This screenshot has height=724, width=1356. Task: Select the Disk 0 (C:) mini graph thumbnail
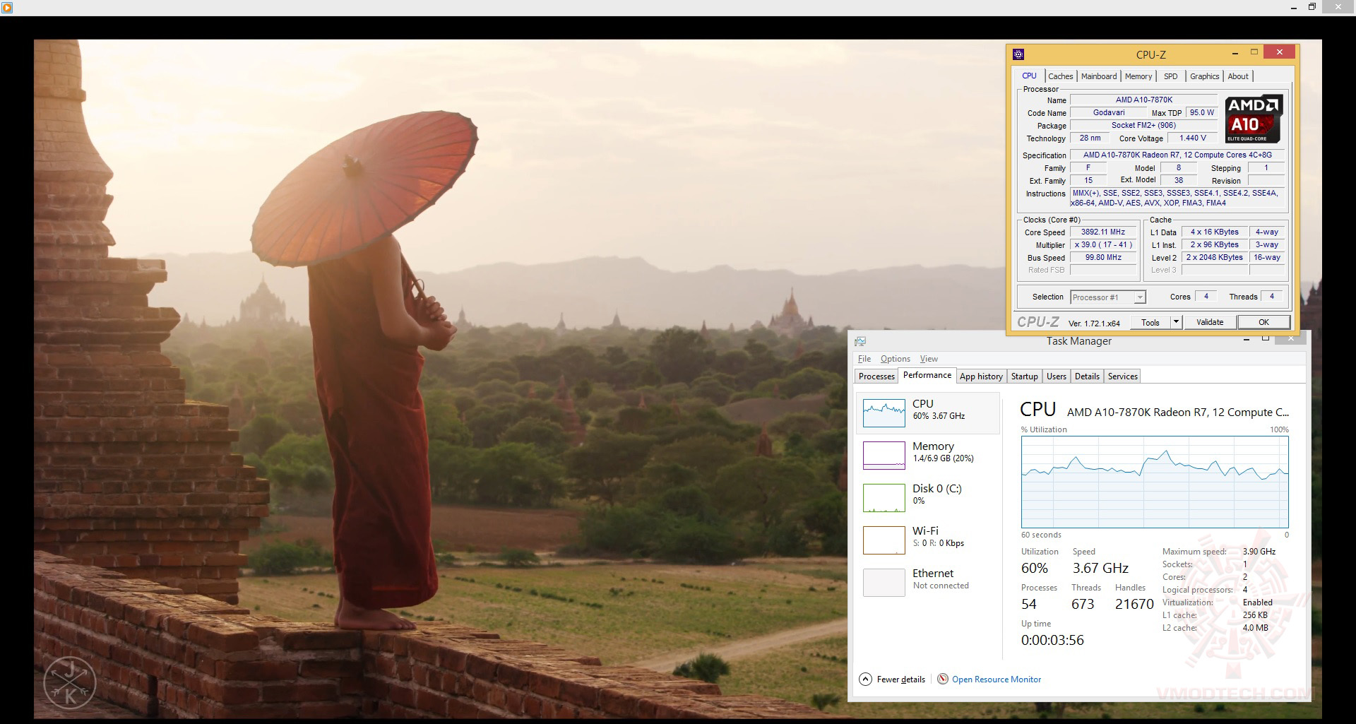884,498
